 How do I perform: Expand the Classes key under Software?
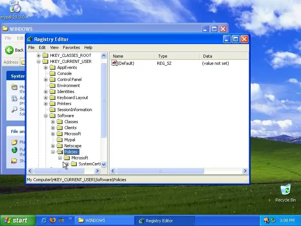tap(53, 122)
